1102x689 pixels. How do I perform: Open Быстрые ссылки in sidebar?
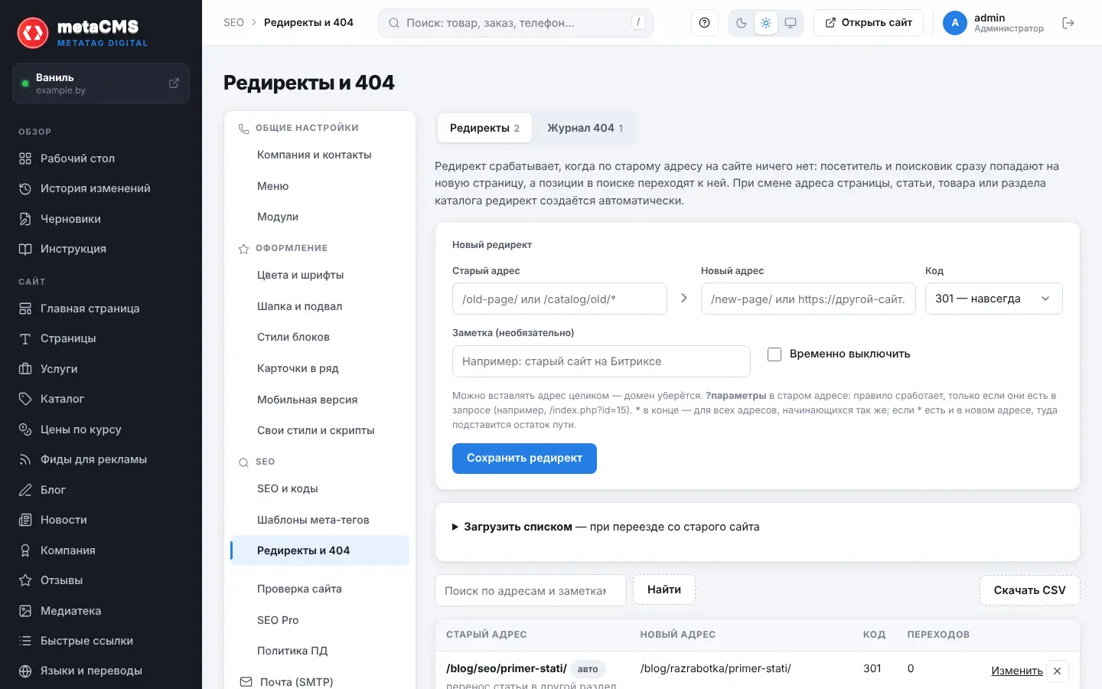tap(101, 641)
